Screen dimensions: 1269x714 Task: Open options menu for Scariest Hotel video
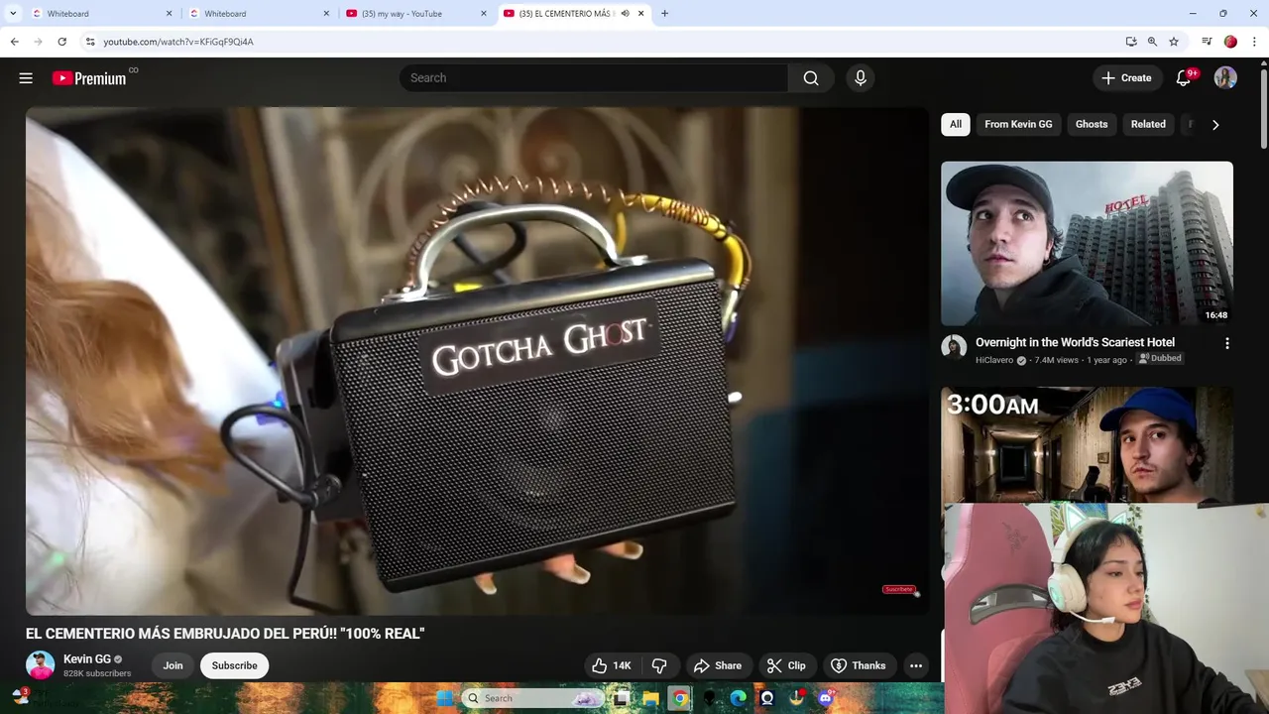(x=1227, y=343)
